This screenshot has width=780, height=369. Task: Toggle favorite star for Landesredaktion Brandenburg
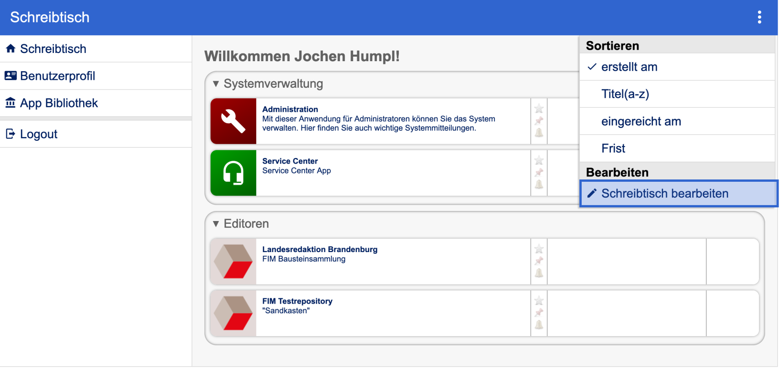(x=539, y=249)
